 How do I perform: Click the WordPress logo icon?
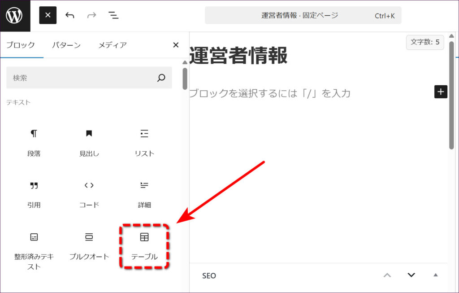[x=15, y=16]
